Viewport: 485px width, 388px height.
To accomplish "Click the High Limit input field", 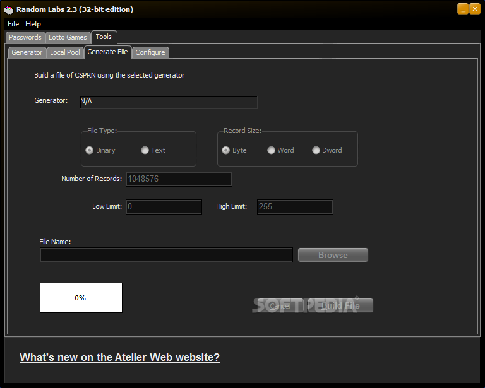I will (295, 207).
